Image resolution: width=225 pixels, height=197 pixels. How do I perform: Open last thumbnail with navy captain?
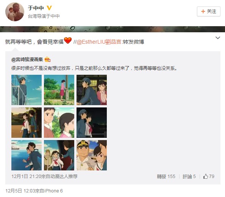click(x=92, y=155)
